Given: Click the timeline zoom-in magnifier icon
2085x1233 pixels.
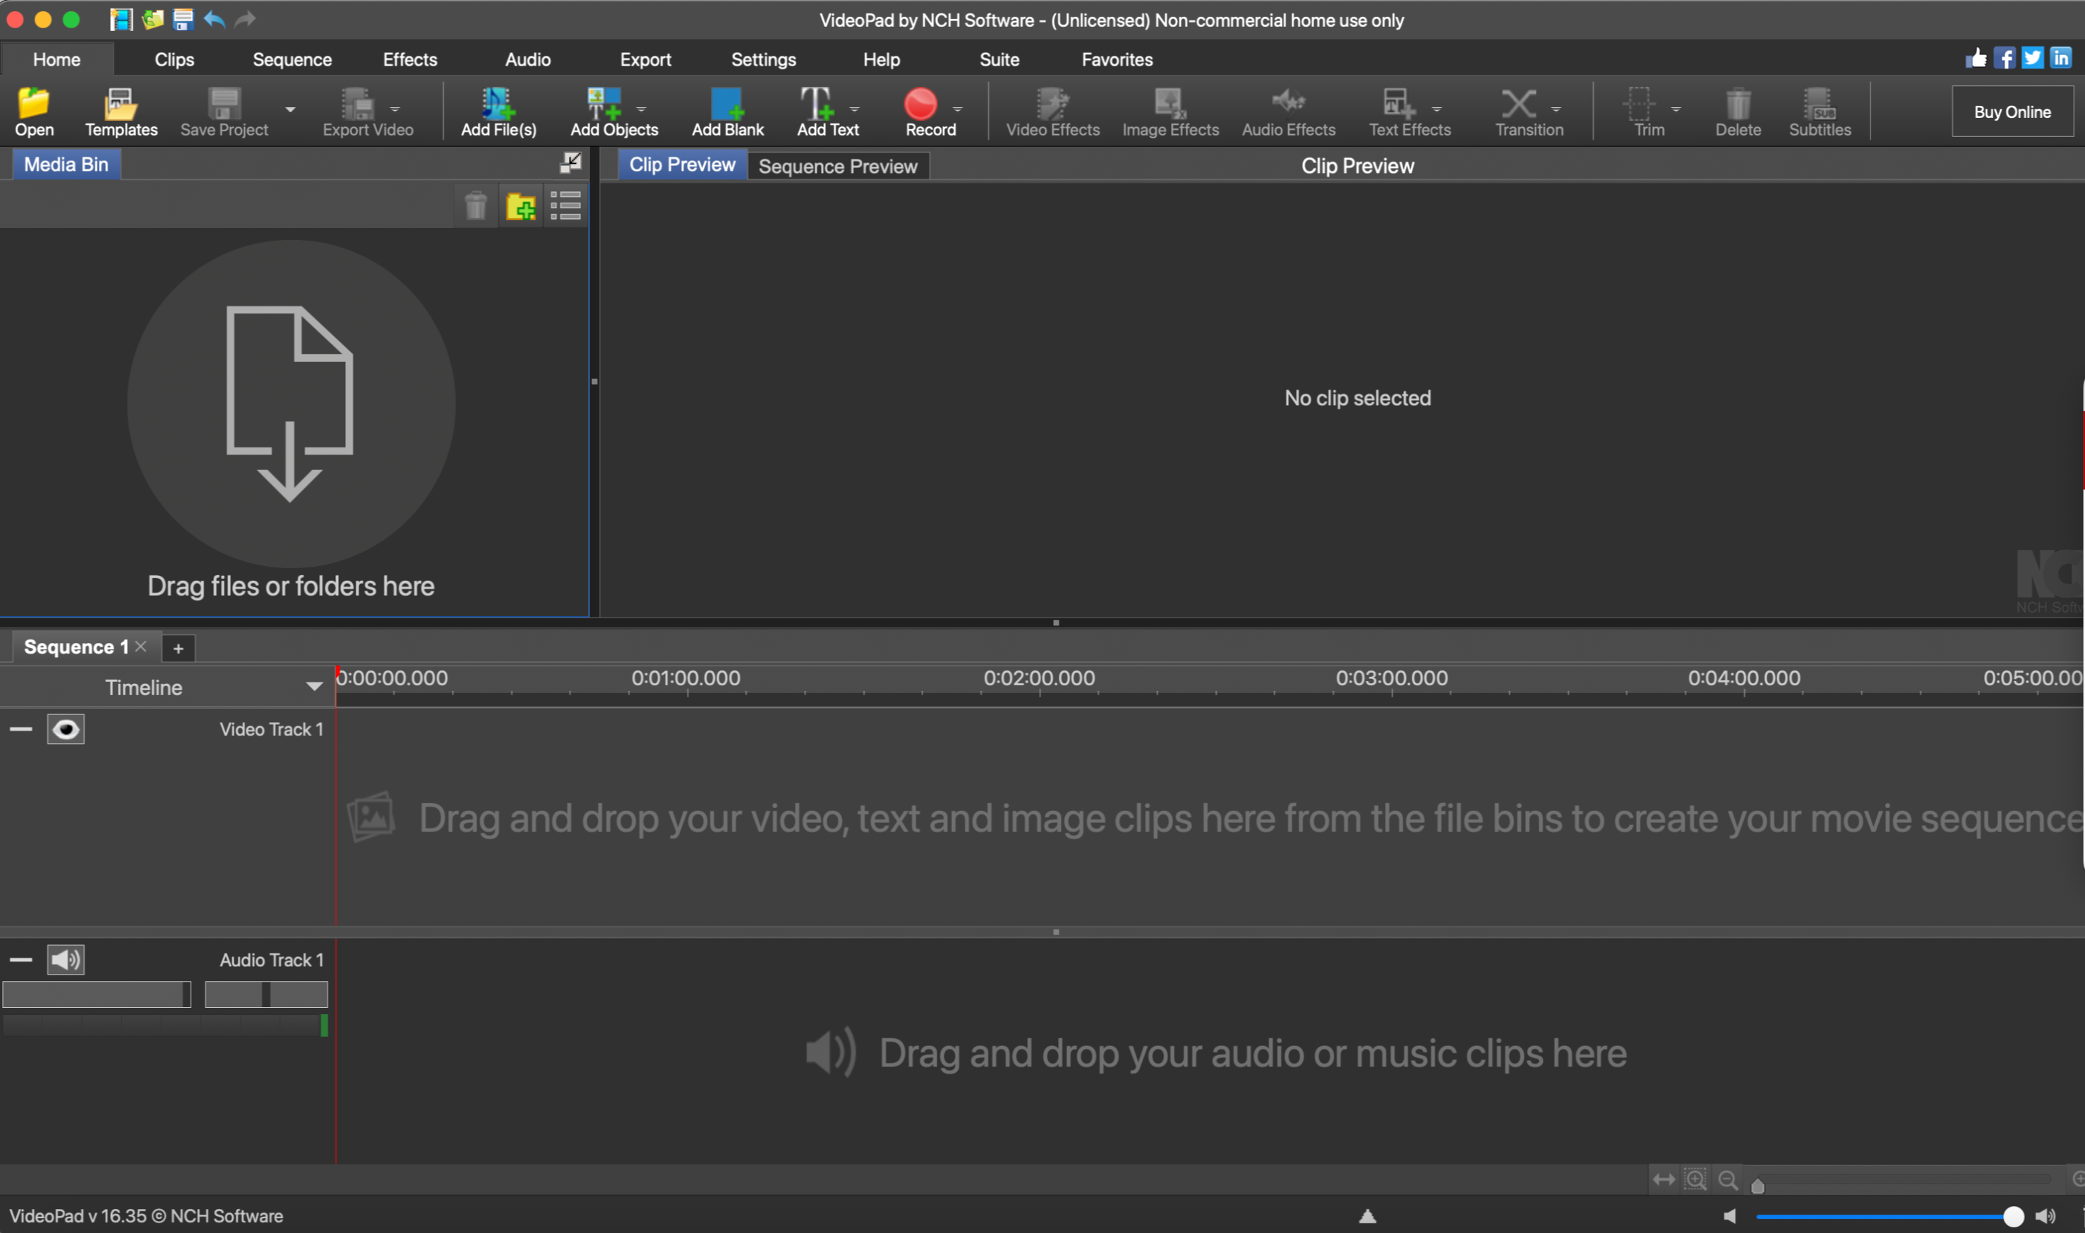Looking at the screenshot, I should pyautogui.click(x=1695, y=1180).
